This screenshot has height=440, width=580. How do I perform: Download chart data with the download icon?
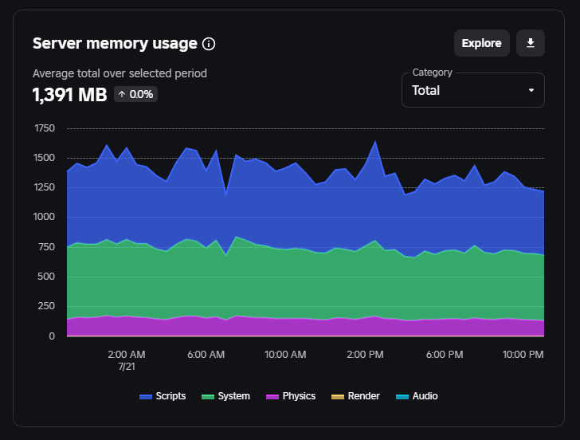coord(531,43)
